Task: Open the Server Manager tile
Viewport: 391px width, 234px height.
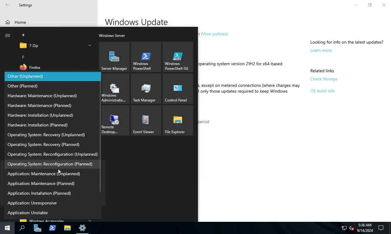Action: (x=114, y=57)
